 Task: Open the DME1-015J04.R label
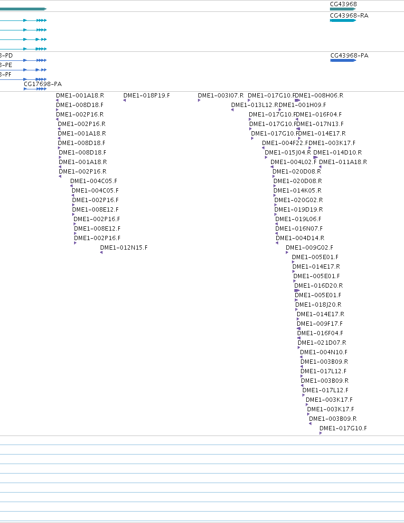(288, 153)
